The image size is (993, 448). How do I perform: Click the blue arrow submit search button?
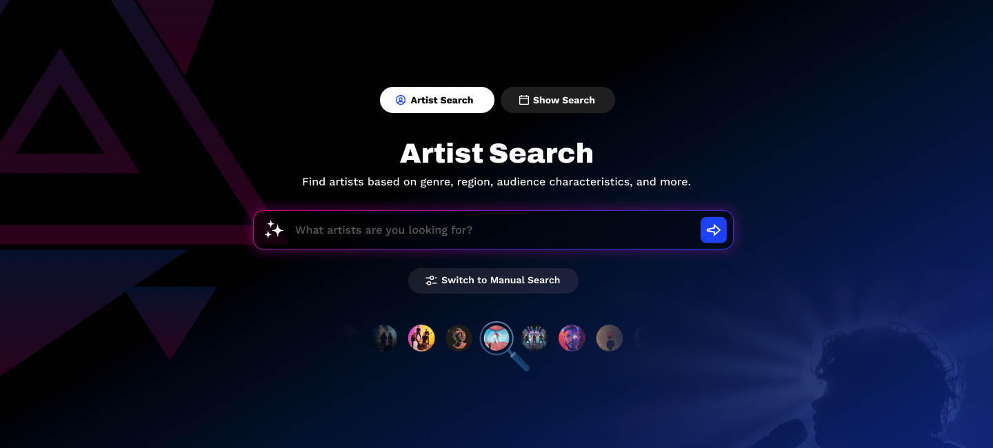pos(714,230)
